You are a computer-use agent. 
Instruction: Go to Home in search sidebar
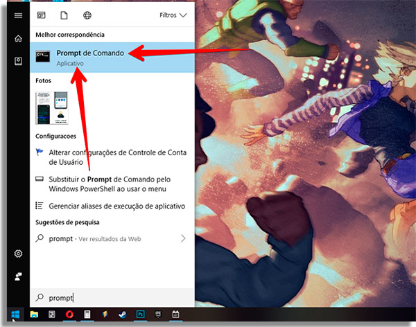point(18,39)
